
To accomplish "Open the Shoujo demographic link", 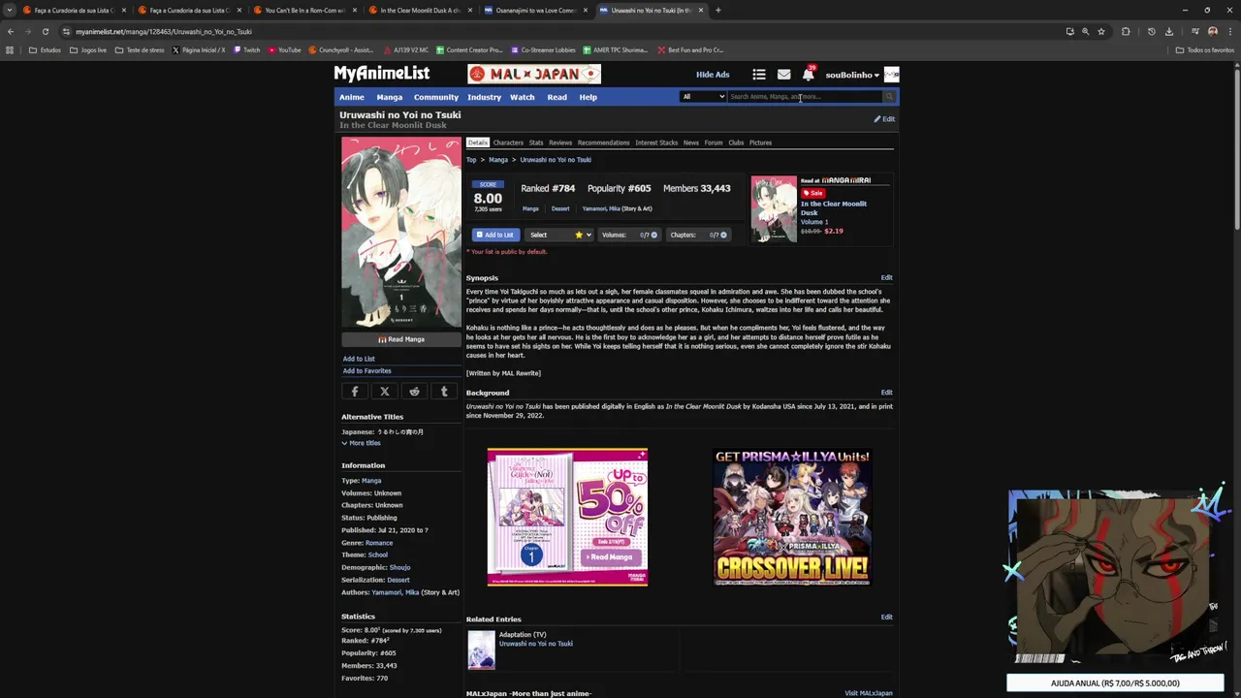I will click(x=399, y=567).
